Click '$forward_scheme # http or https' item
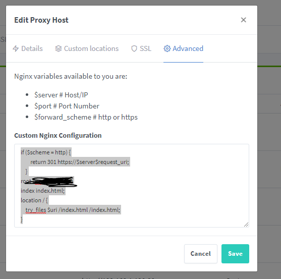Screen dimensions: 281x279 coord(86,117)
